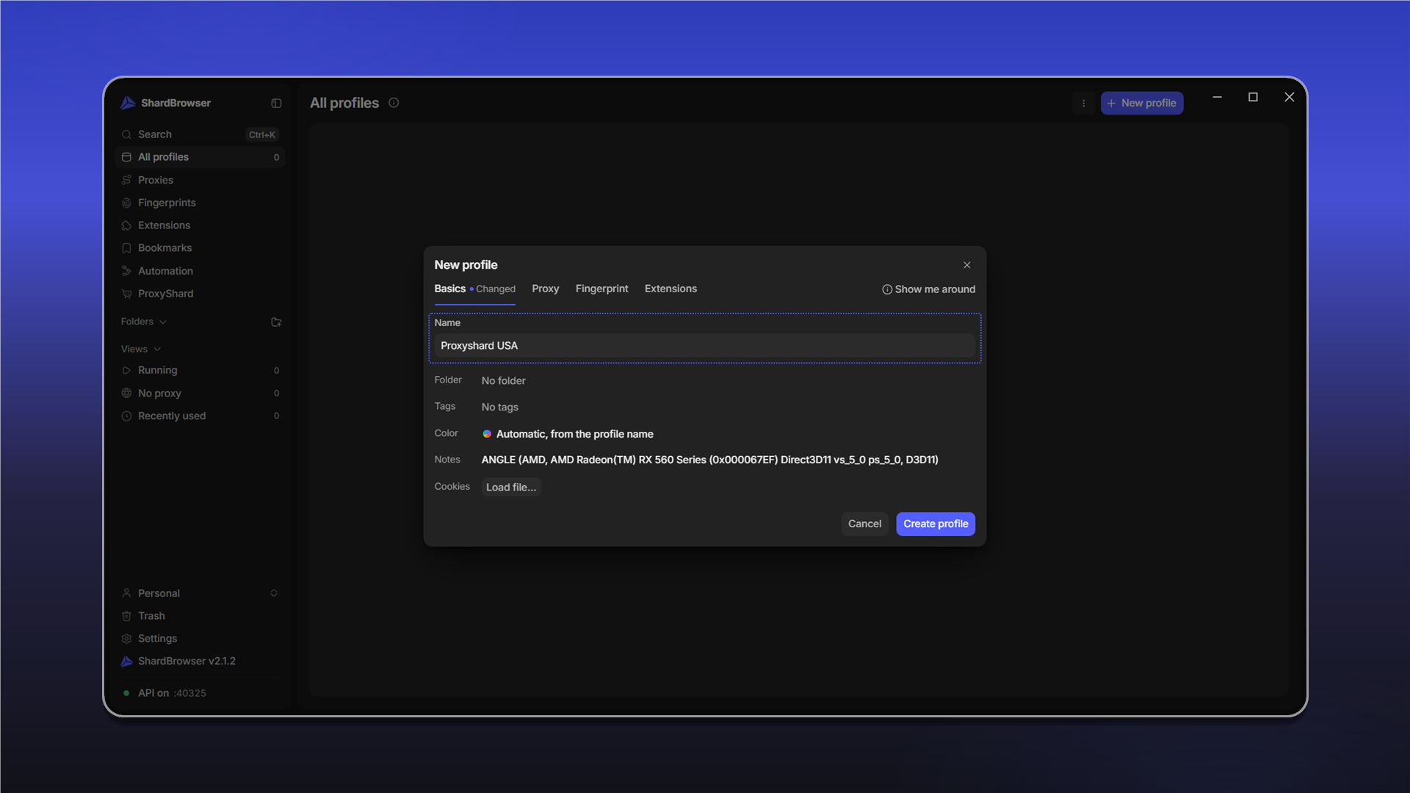Switch to the Fingerprint tab
Screen dimensions: 1410x793
pos(601,289)
